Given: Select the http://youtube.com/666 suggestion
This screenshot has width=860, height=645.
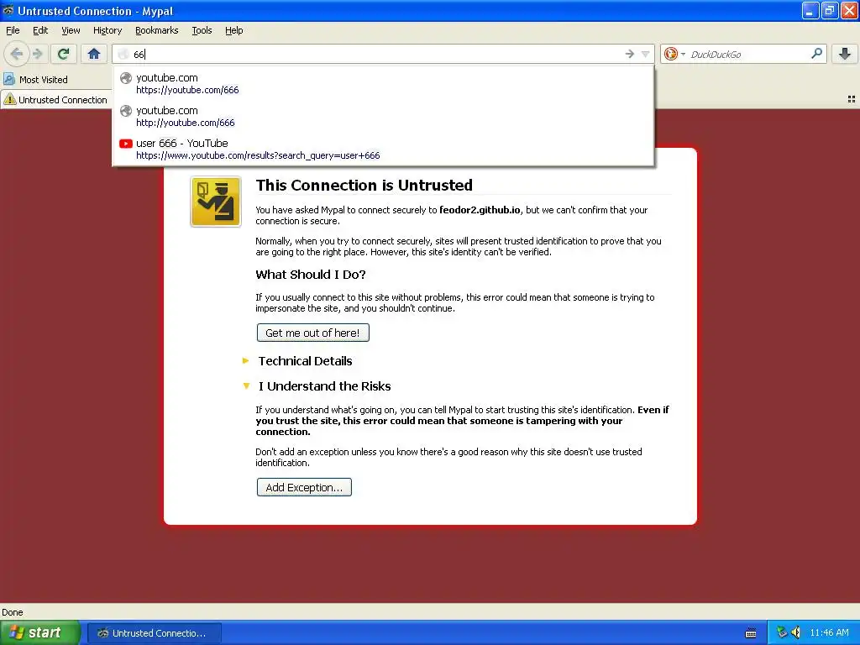Looking at the screenshot, I should [x=383, y=116].
